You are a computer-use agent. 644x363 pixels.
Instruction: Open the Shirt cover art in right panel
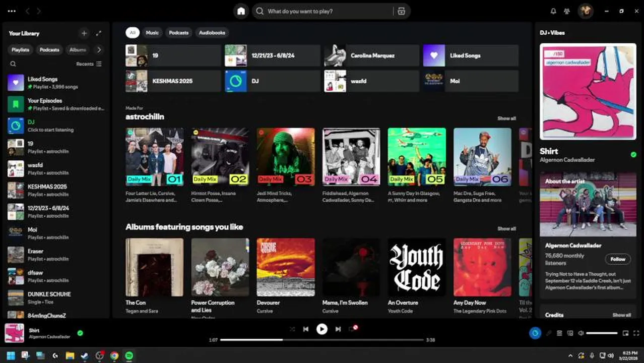588,91
